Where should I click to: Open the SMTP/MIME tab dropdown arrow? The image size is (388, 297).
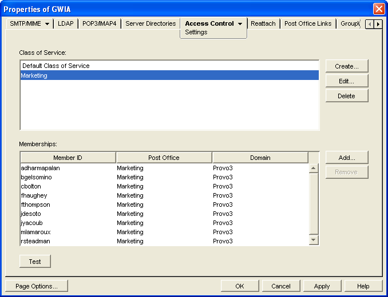pos(46,24)
